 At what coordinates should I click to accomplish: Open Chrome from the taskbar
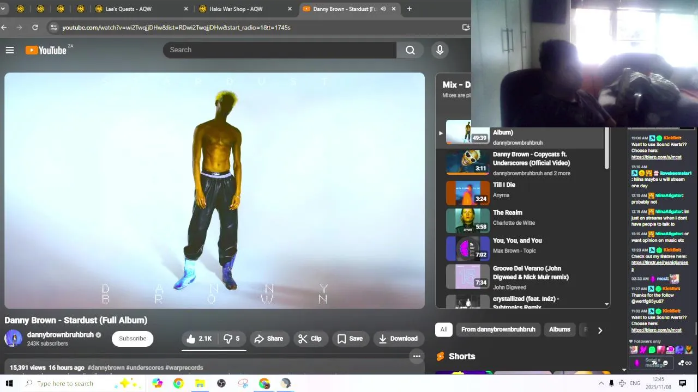pyautogui.click(x=178, y=383)
